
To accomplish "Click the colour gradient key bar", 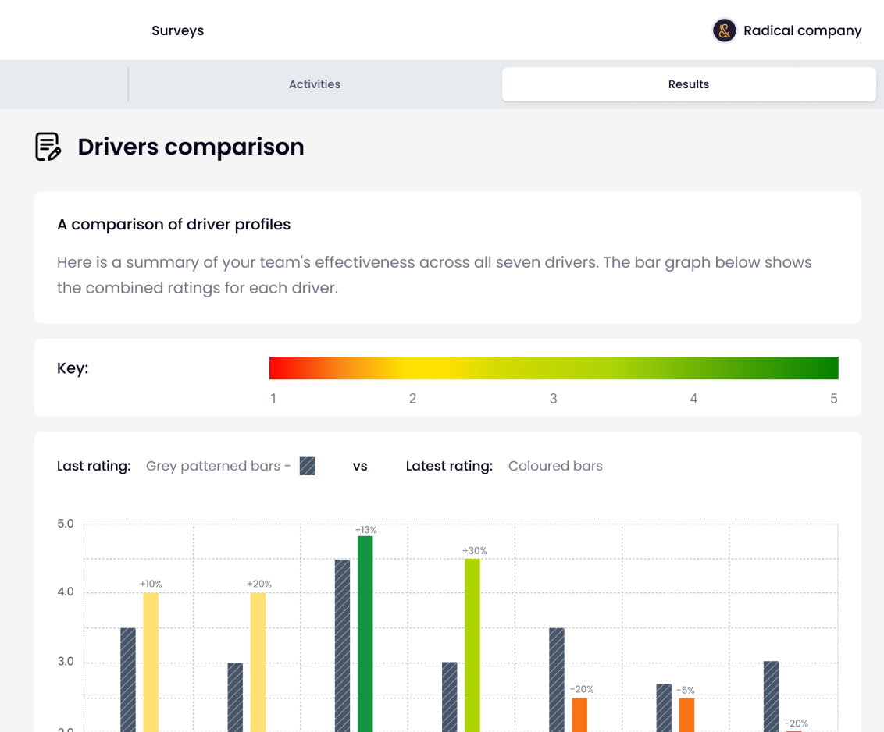I will [553, 368].
